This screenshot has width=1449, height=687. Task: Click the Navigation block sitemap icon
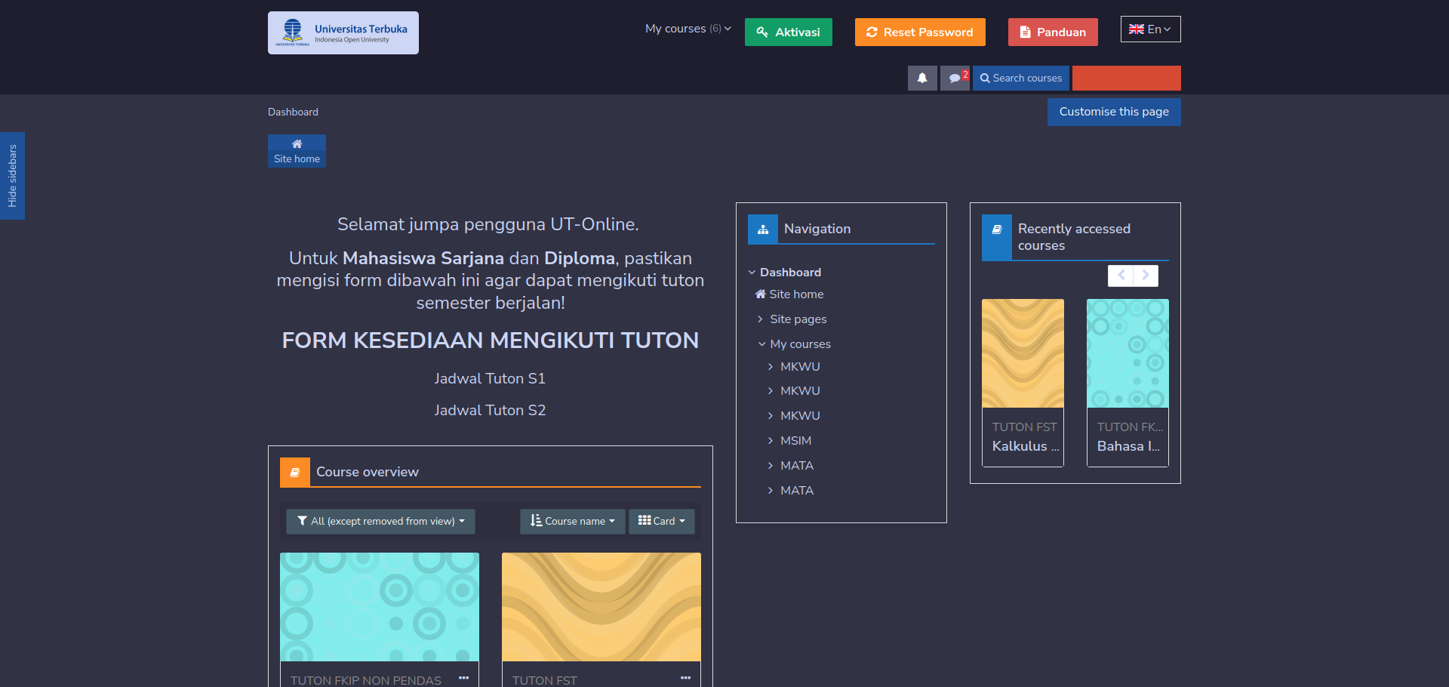763,229
